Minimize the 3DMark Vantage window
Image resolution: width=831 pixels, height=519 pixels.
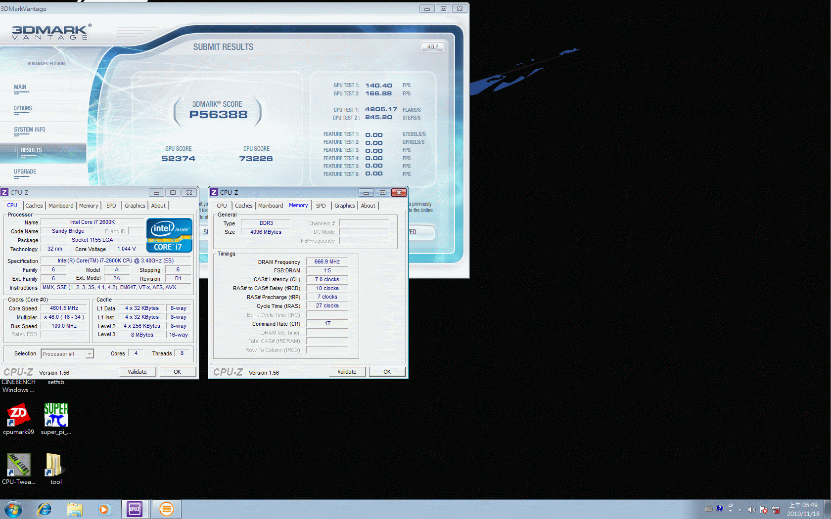pos(427,8)
